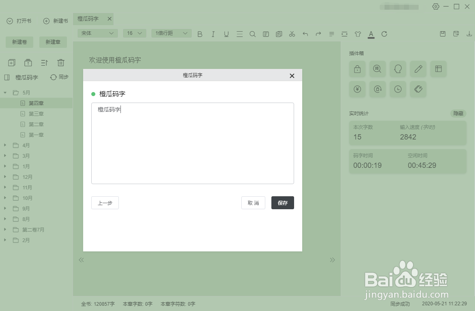Screen dimensions: 475x311
Task: Click the 新建章 new chapter button
Action: pyautogui.click(x=53, y=42)
